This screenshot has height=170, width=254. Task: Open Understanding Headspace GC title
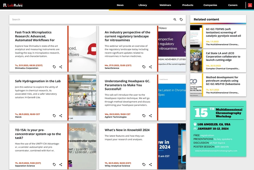(x=127, y=85)
